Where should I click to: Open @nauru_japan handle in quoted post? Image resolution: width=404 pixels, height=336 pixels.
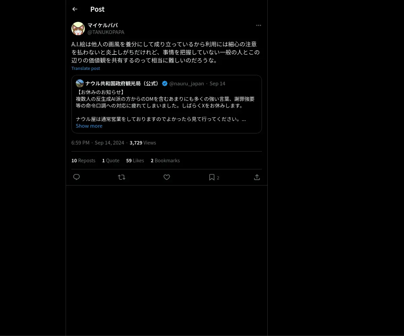coord(187,83)
